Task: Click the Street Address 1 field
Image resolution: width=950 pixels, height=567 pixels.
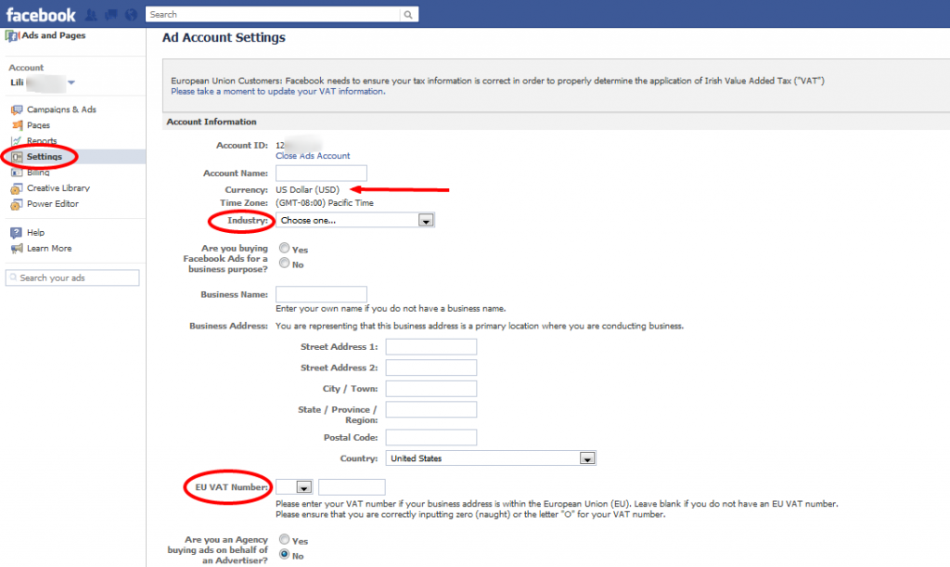Action: pos(431,347)
